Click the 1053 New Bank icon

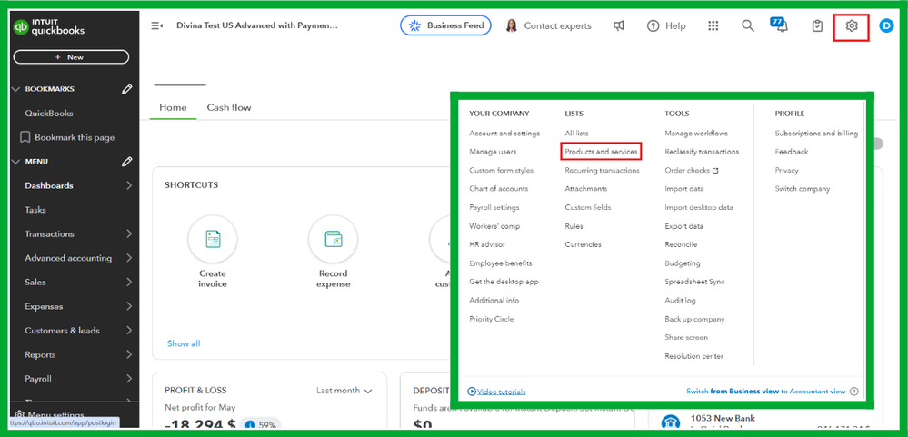pos(670,422)
